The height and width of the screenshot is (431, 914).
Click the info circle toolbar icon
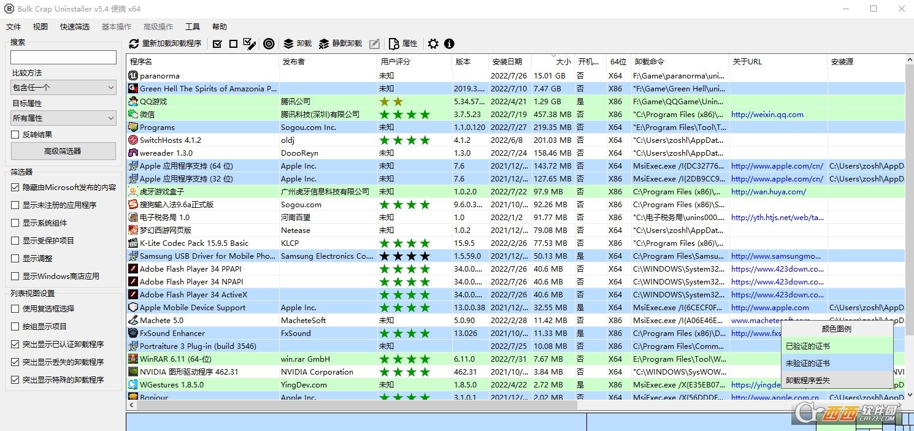[449, 44]
